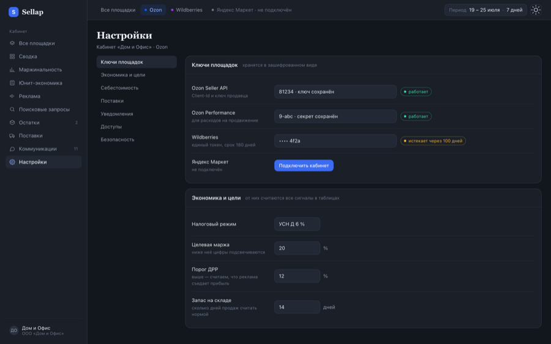Click the chat bubble icon for Коммуникации
This screenshot has height=344, width=551.
point(12,149)
